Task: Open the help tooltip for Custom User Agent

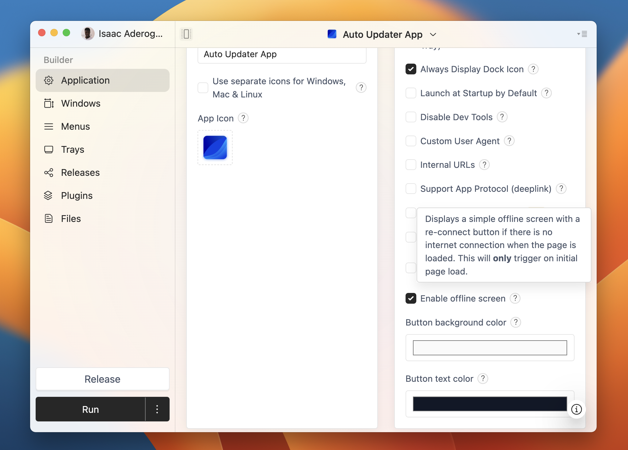Action: click(509, 141)
